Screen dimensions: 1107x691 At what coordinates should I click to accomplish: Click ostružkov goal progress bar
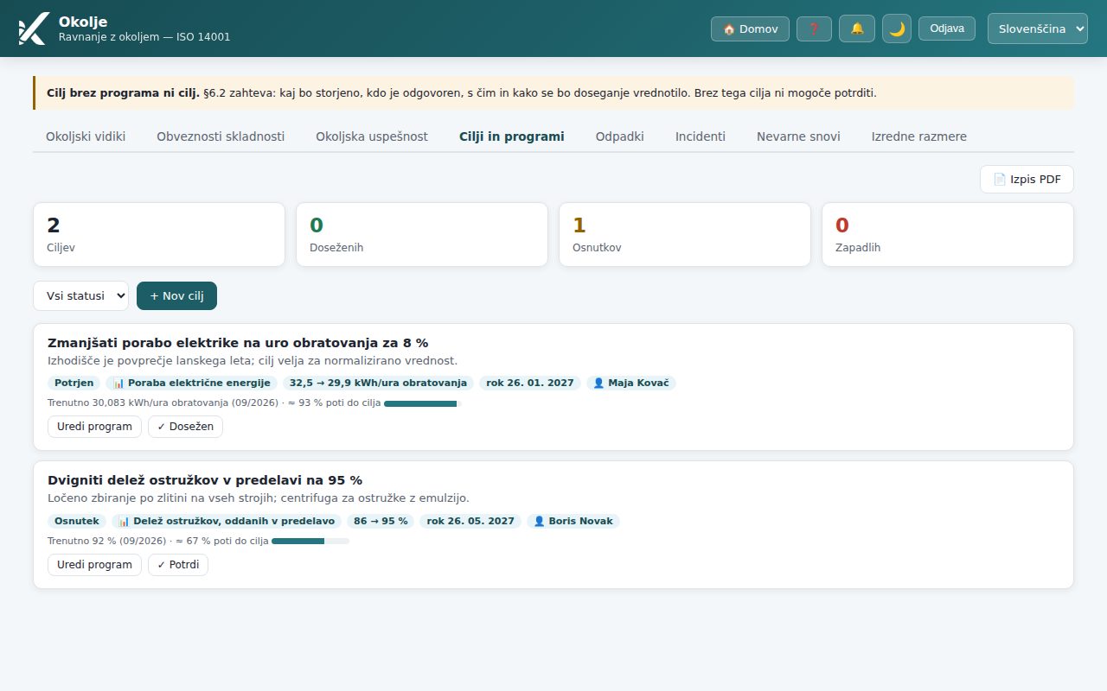(310, 542)
